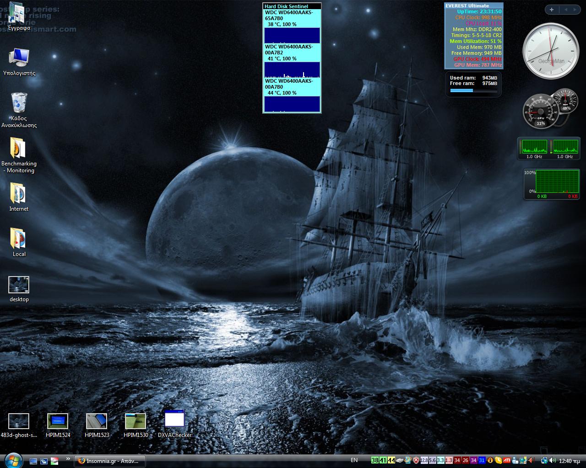The height and width of the screenshot is (468, 586).
Task: Open the Υπολογιστής computer icon
Action: 19,62
